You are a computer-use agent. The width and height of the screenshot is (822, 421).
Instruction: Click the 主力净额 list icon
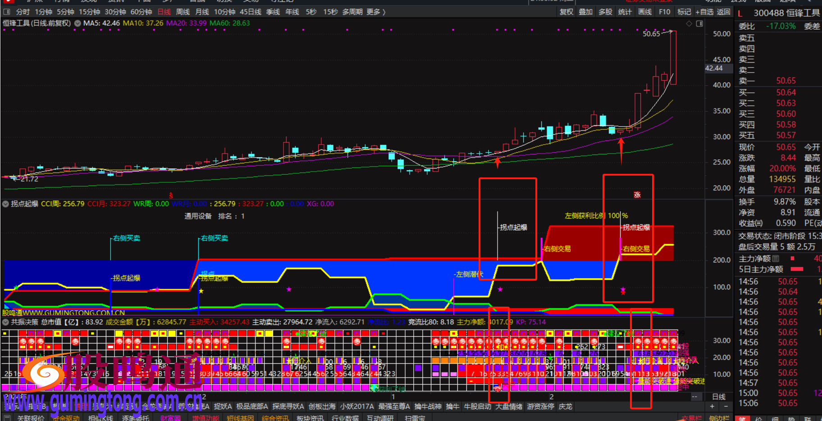[x=776, y=258]
